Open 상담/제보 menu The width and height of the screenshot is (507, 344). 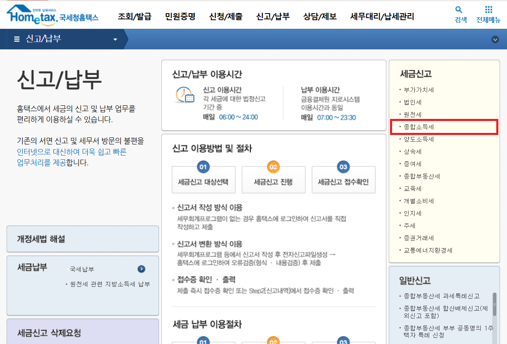320,16
